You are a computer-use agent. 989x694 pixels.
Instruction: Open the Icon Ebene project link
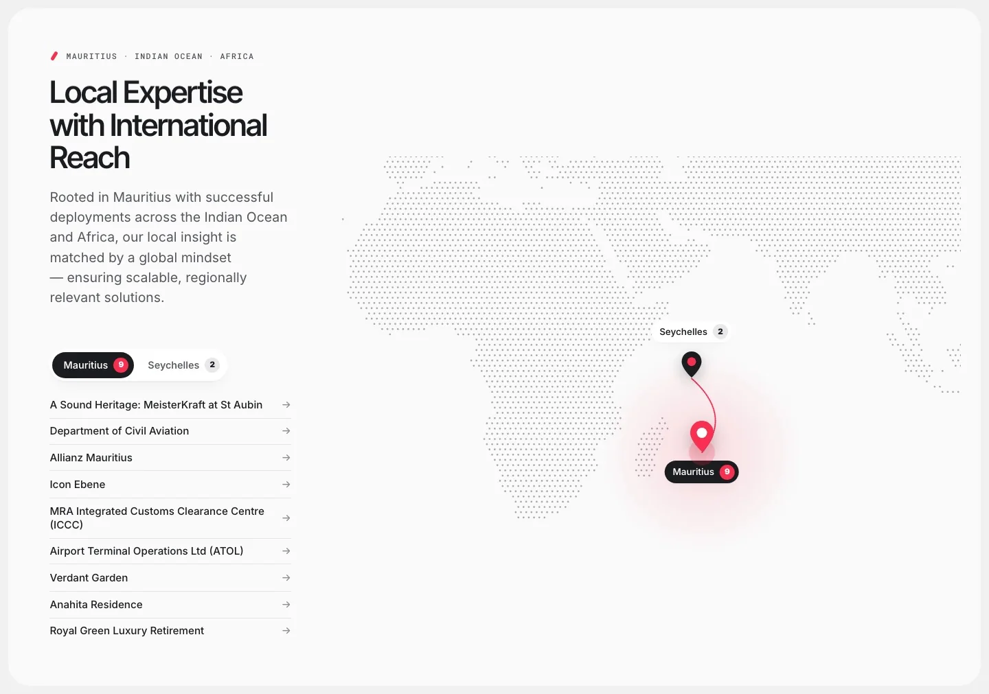coord(170,485)
